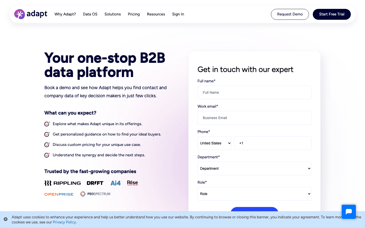Click the Drift company logo
The width and height of the screenshot is (365, 228).
point(95,183)
